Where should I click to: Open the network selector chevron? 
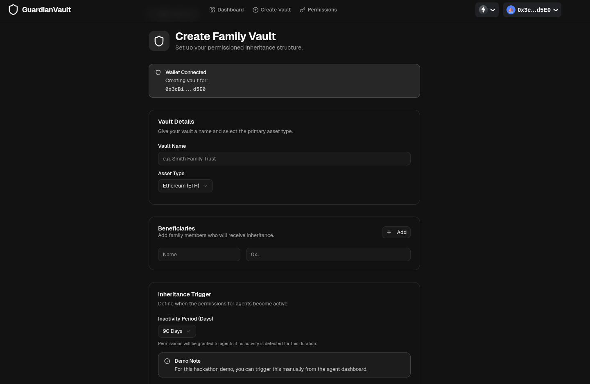(x=493, y=10)
